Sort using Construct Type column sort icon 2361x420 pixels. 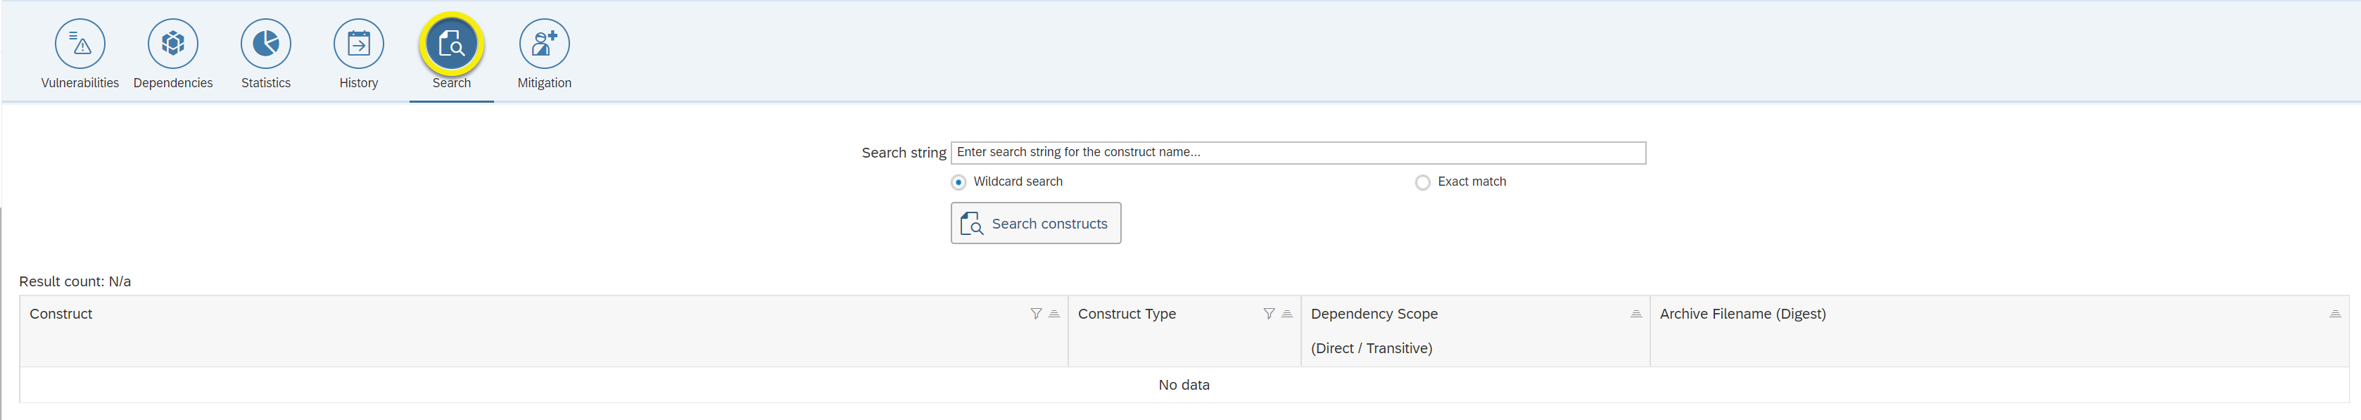click(x=1287, y=314)
